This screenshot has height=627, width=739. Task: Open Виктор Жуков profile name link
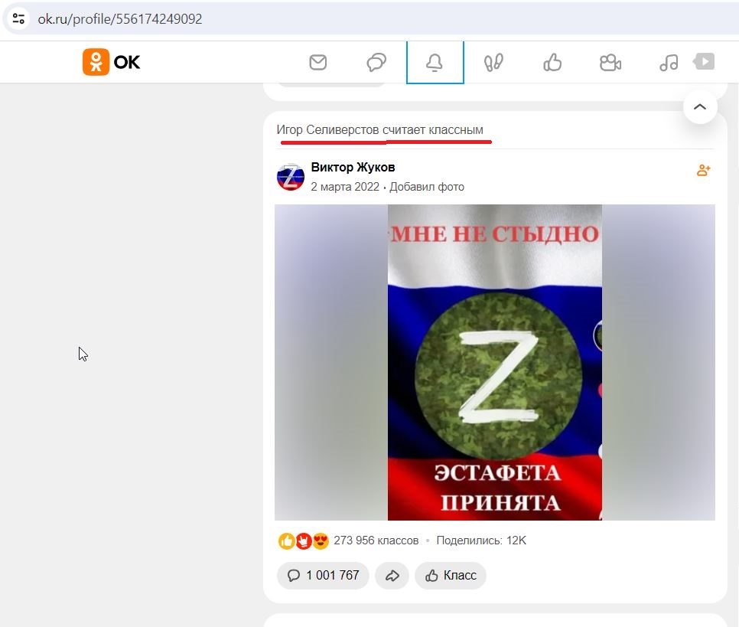pos(353,167)
